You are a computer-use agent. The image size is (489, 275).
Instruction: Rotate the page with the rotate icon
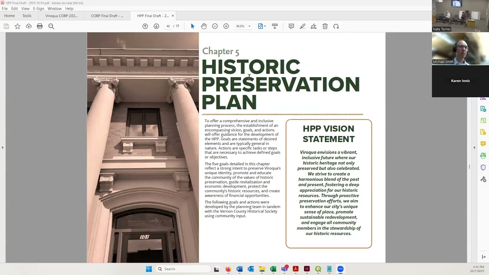pyautogui.click(x=336, y=26)
